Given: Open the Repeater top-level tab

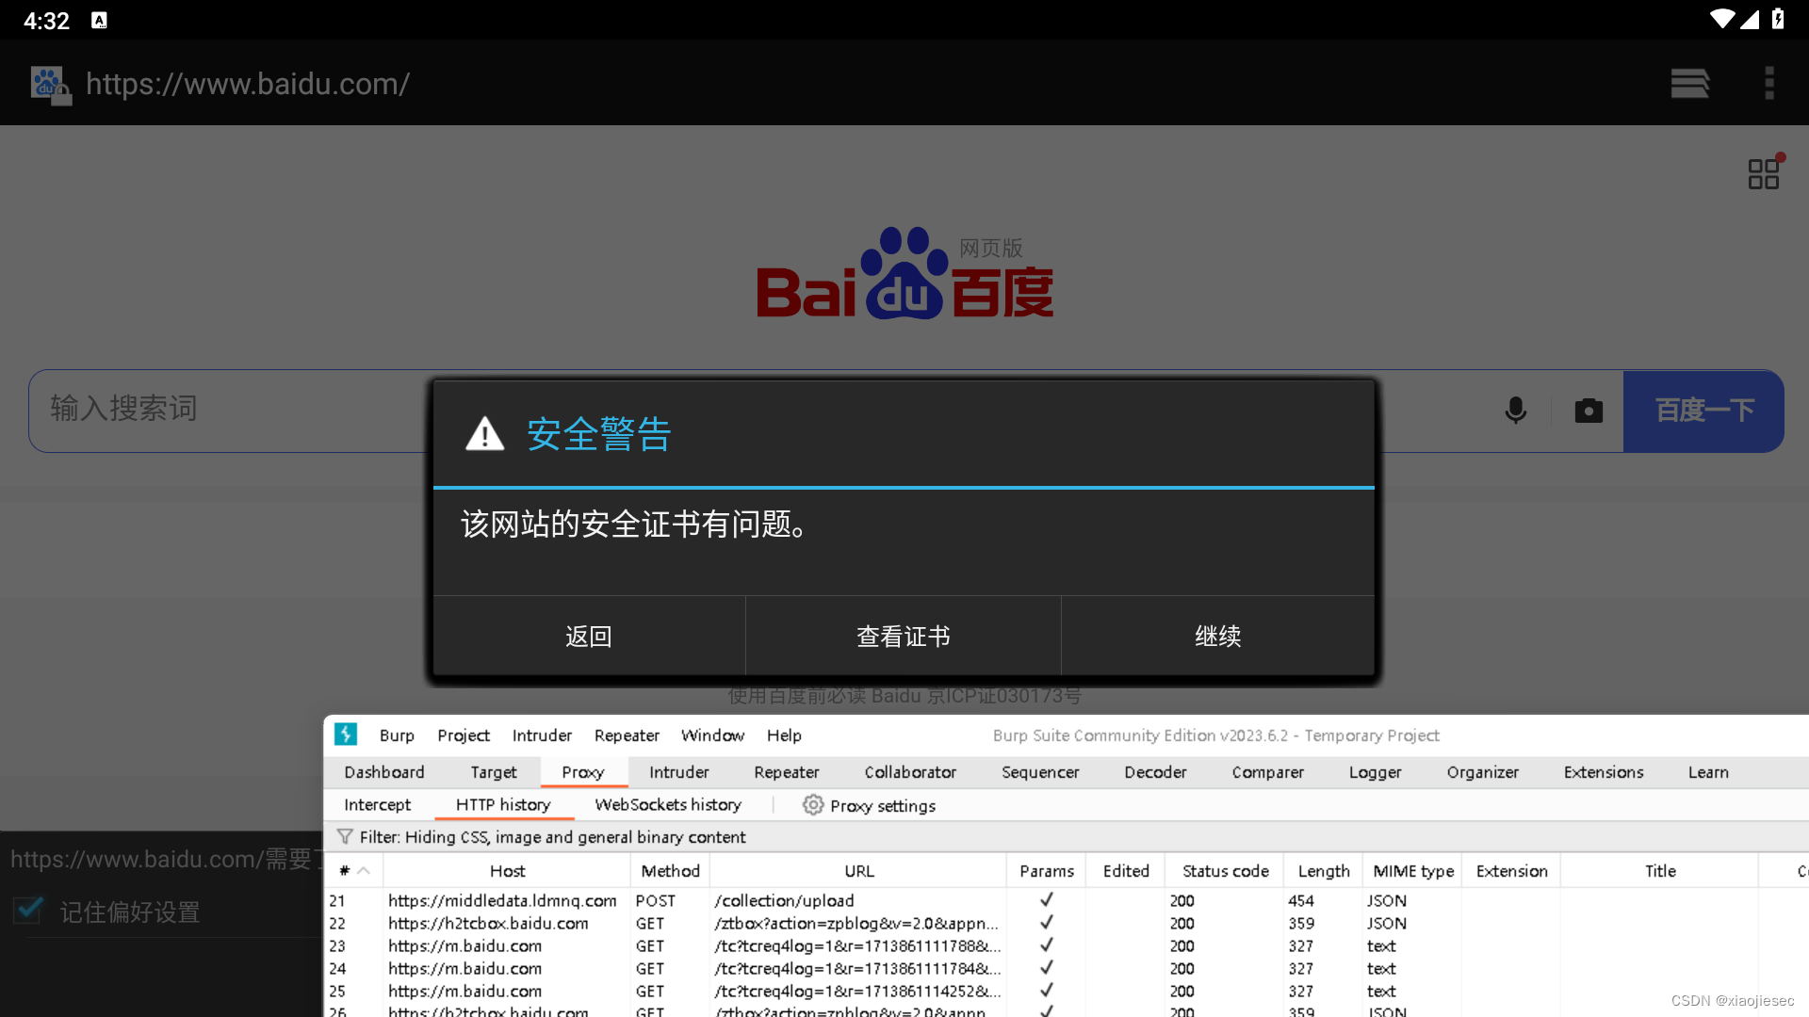Looking at the screenshot, I should pos(786,772).
